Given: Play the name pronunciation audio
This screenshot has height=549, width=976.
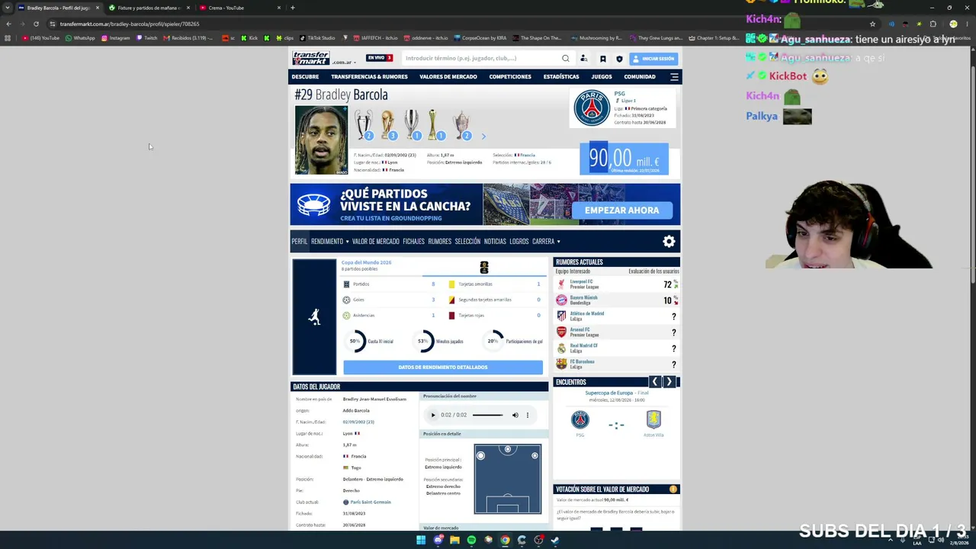Looking at the screenshot, I should click(433, 416).
